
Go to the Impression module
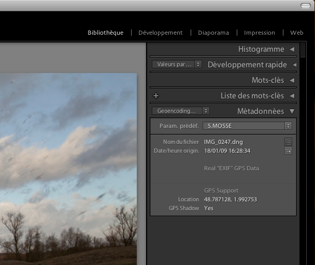(x=259, y=33)
